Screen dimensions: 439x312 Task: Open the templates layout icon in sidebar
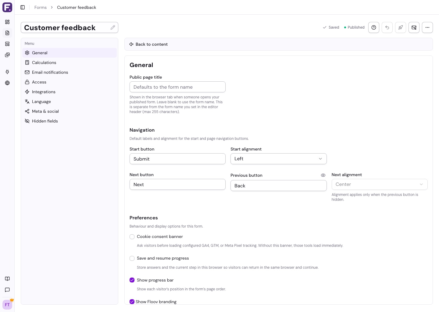point(7,44)
